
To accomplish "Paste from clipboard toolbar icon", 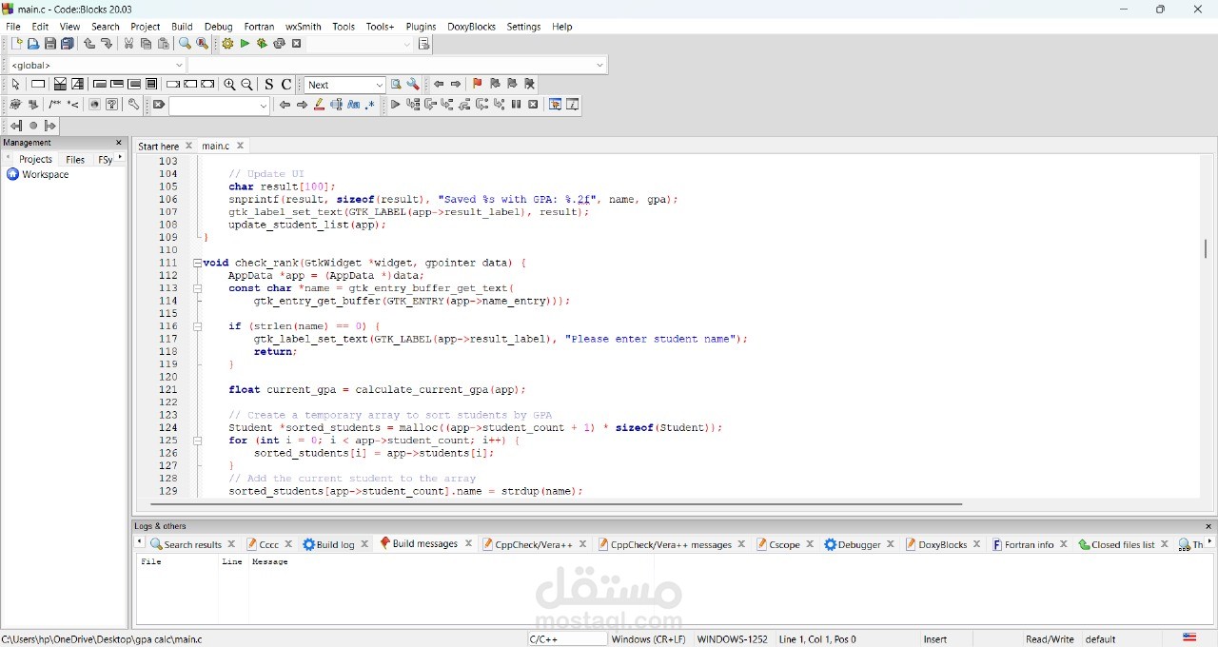I will pos(164,44).
